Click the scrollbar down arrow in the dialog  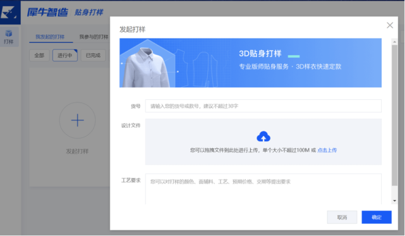pos(394,201)
